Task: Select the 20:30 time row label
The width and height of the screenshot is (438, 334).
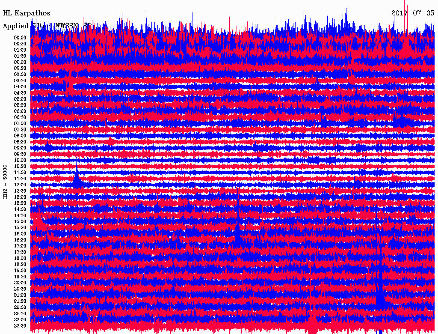Action: click(20, 289)
